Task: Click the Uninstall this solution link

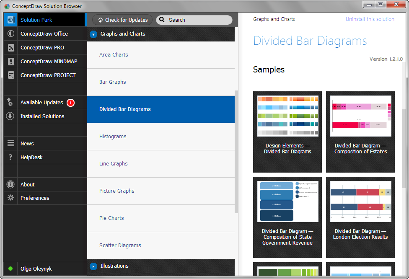Action: pos(370,19)
